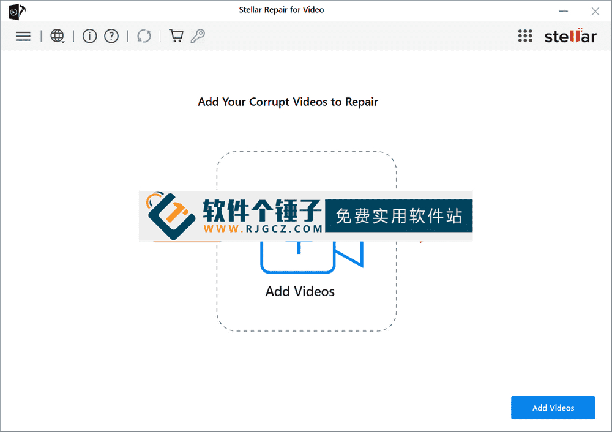Minimize the application window
This screenshot has height=432, width=612.
[x=563, y=11]
